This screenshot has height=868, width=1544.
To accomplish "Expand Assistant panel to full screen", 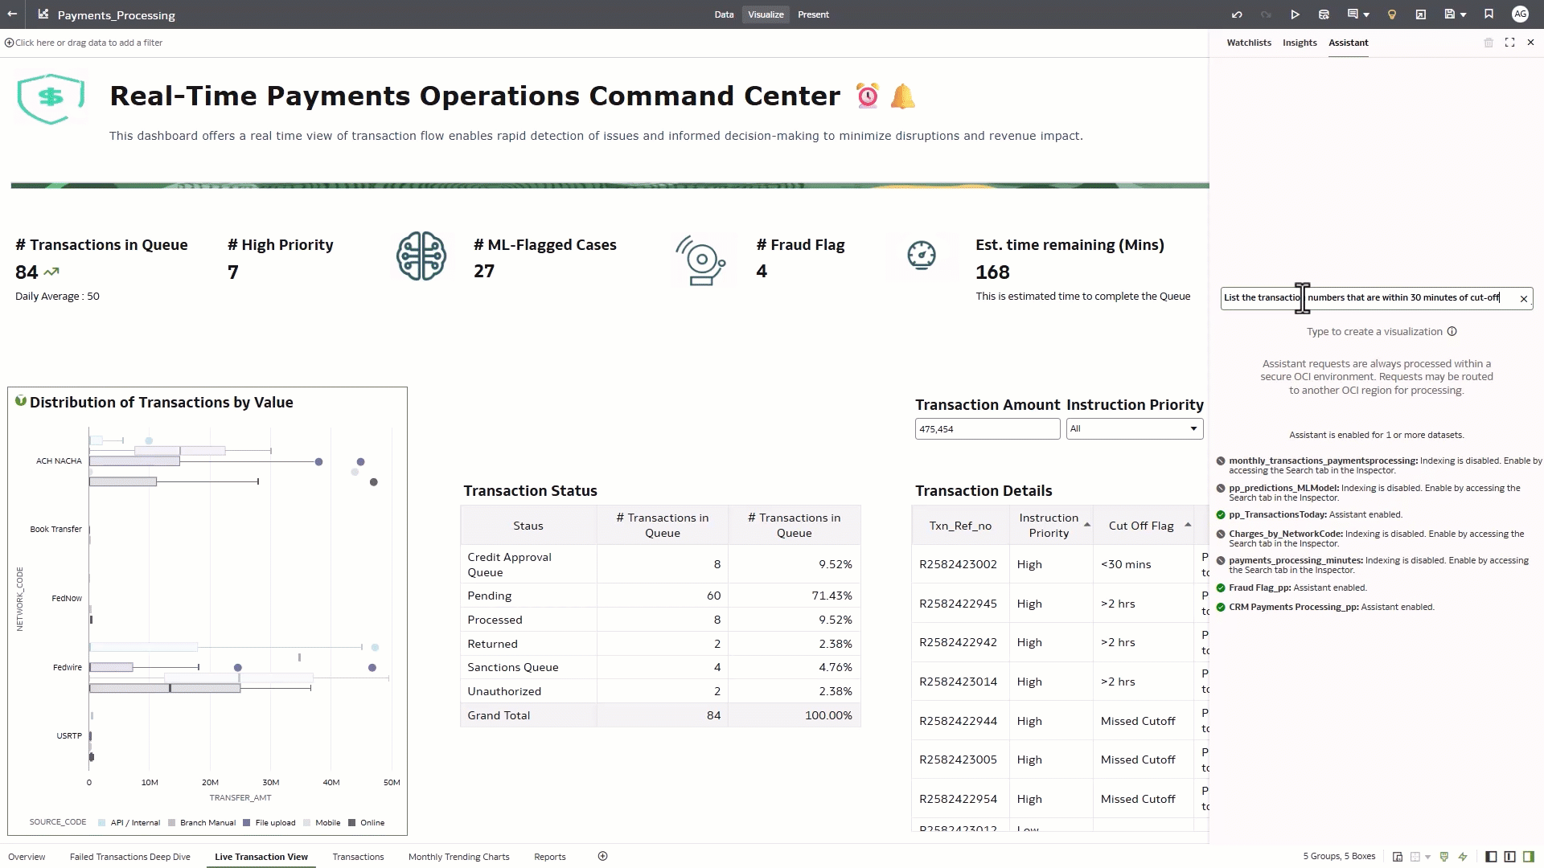I will click(1509, 43).
